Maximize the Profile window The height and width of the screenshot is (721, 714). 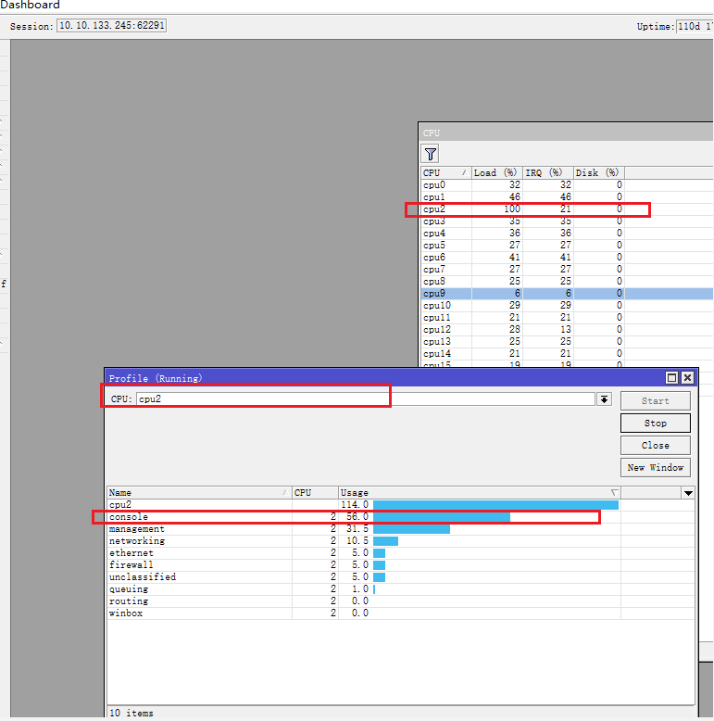(x=671, y=377)
